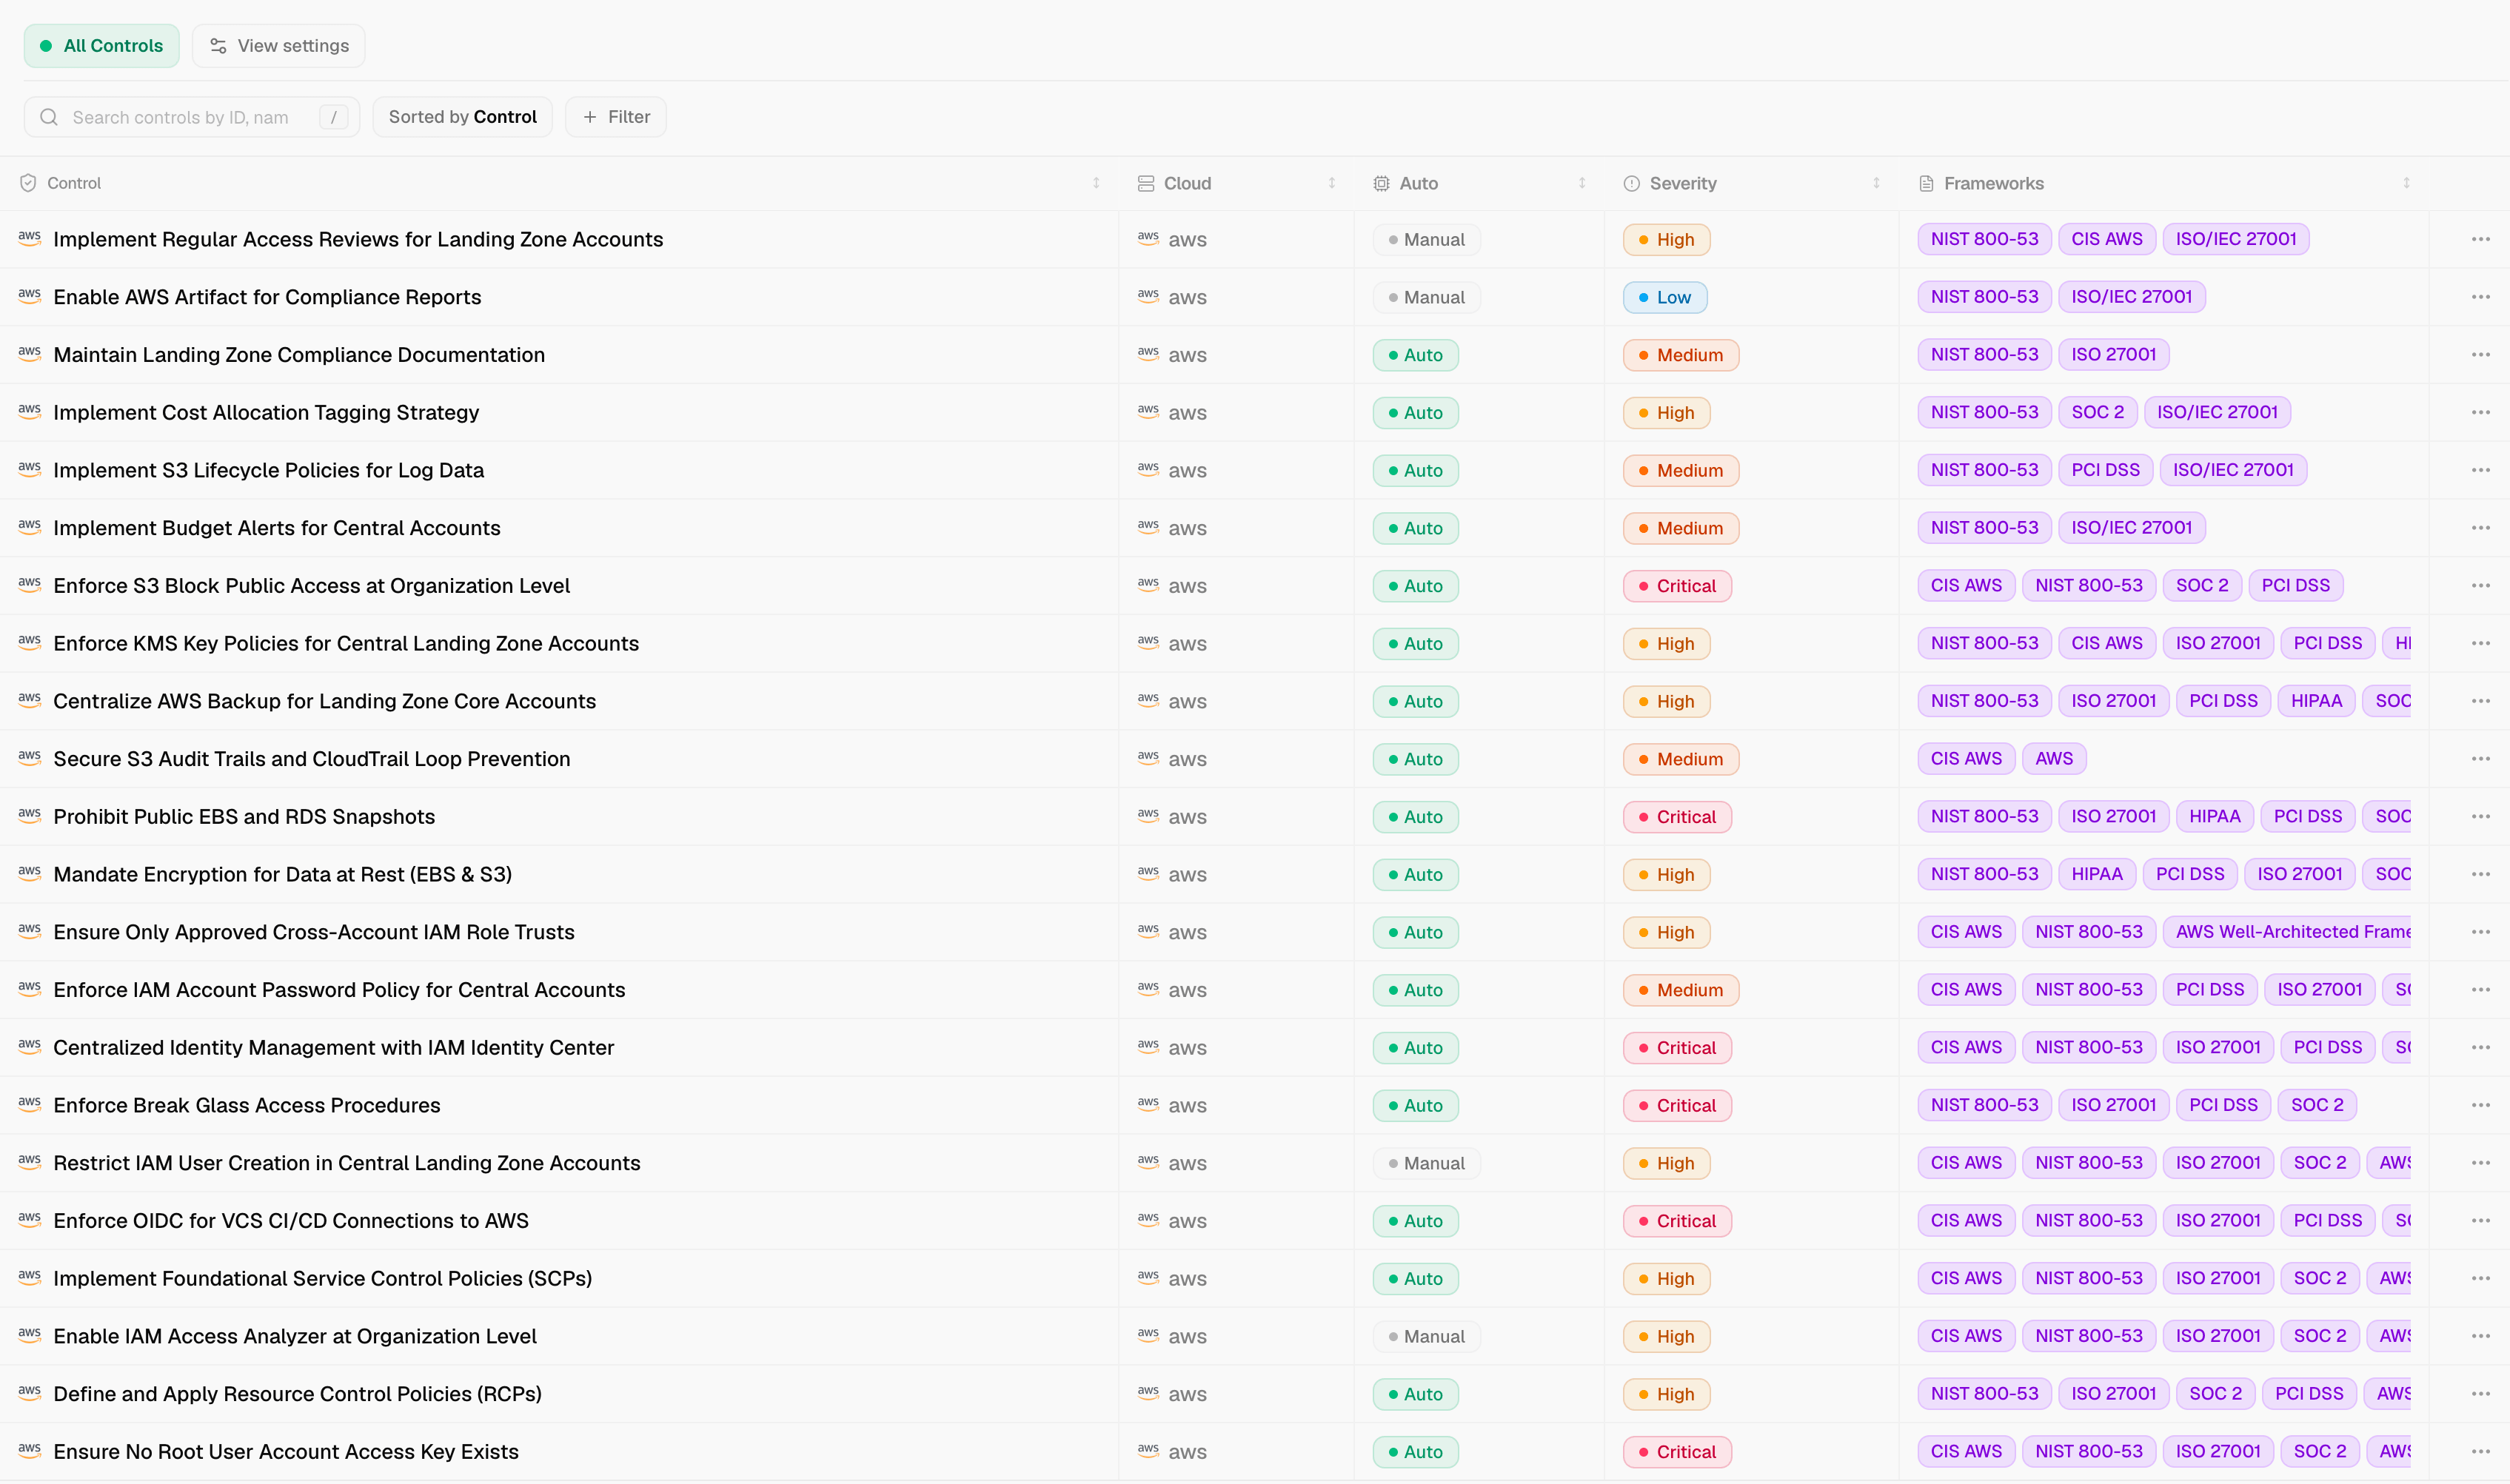This screenshot has width=2510, height=1484.
Task: Click the chip icon in Auto header
Action: [1382, 183]
